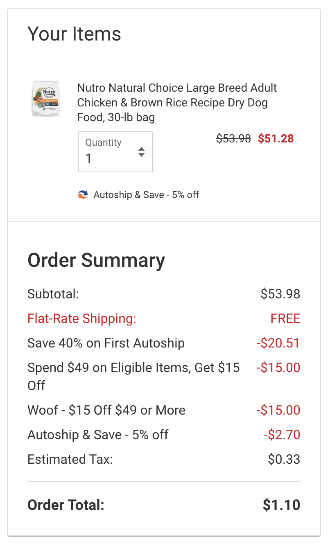Open the Quantity dropdown
Image resolution: width=330 pixels, height=546 pixels.
click(x=115, y=152)
